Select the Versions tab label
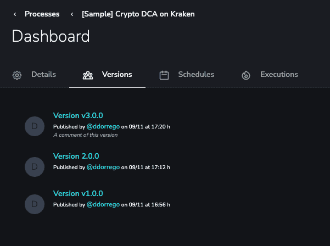The height and width of the screenshot is (246, 330). tap(117, 75)
